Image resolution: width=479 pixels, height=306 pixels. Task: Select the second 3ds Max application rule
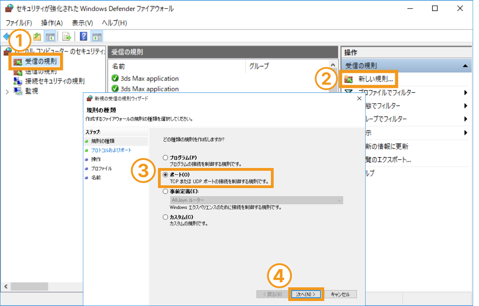pos(150,89)
